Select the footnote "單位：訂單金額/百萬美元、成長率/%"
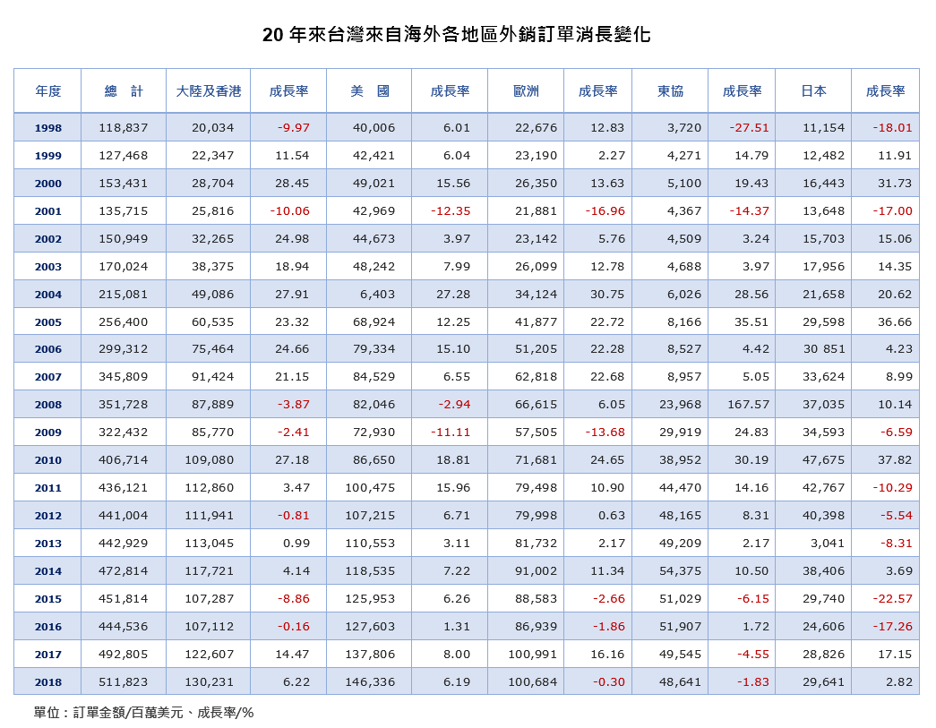The image size is (936, 728). [143, 713]
